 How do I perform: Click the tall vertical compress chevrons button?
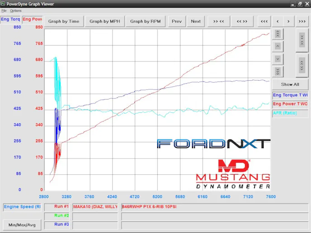(x=302, y=41)
